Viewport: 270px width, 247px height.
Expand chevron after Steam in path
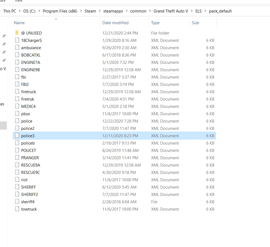(x=99, y=11)
